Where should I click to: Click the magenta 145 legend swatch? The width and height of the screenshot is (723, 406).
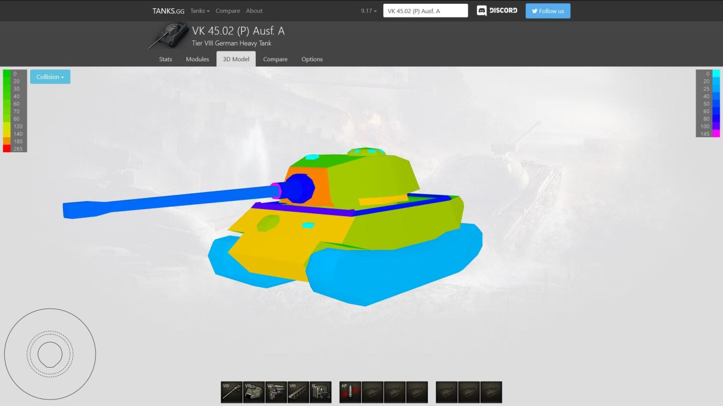pos(716,134)
